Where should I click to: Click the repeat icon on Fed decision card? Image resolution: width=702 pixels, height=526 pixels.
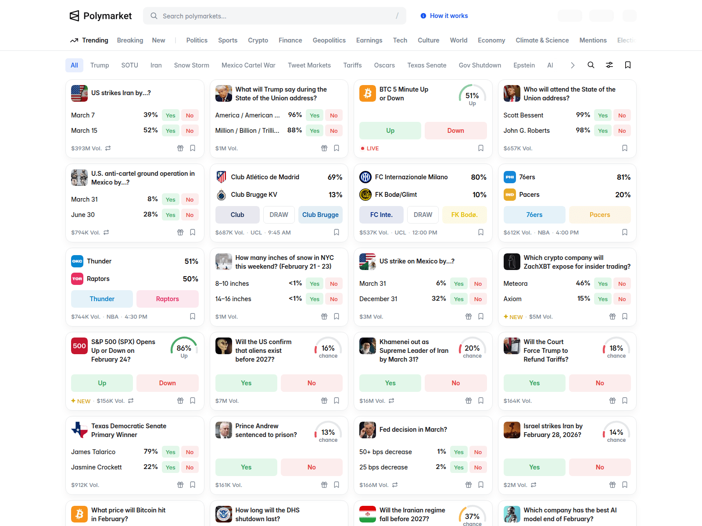point(395,485)
